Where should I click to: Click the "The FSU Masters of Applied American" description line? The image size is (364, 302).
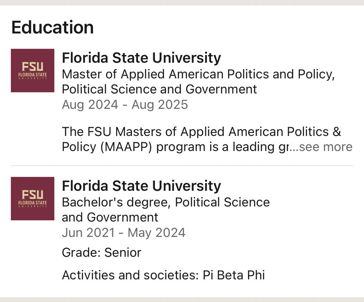tap(201, 132)
